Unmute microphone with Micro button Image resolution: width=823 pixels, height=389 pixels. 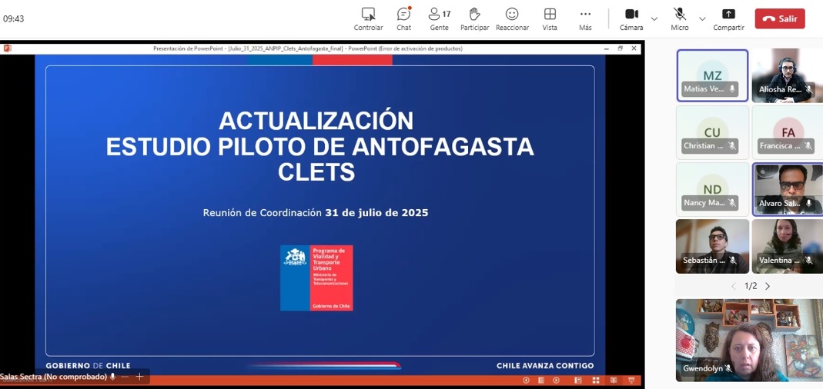point(680,18)
